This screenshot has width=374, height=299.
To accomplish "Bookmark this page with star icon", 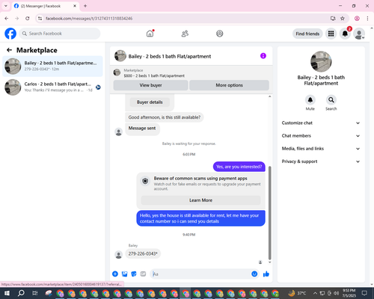I will pos(343,19).
